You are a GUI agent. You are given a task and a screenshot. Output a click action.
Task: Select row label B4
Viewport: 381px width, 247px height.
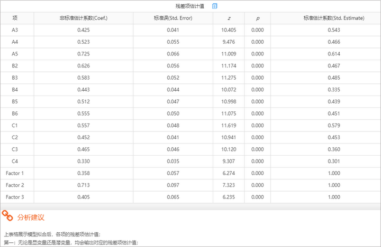pos(15,89)
